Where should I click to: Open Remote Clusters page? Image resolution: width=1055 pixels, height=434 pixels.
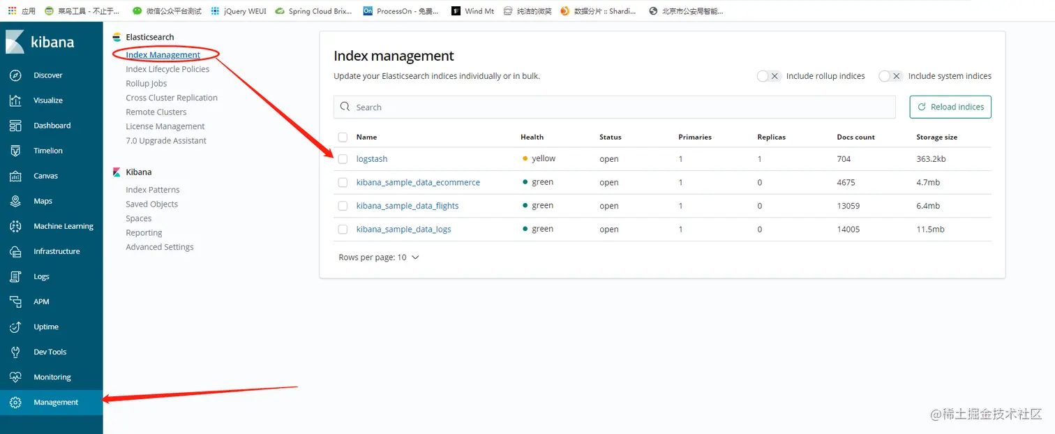tap(156, 112)
